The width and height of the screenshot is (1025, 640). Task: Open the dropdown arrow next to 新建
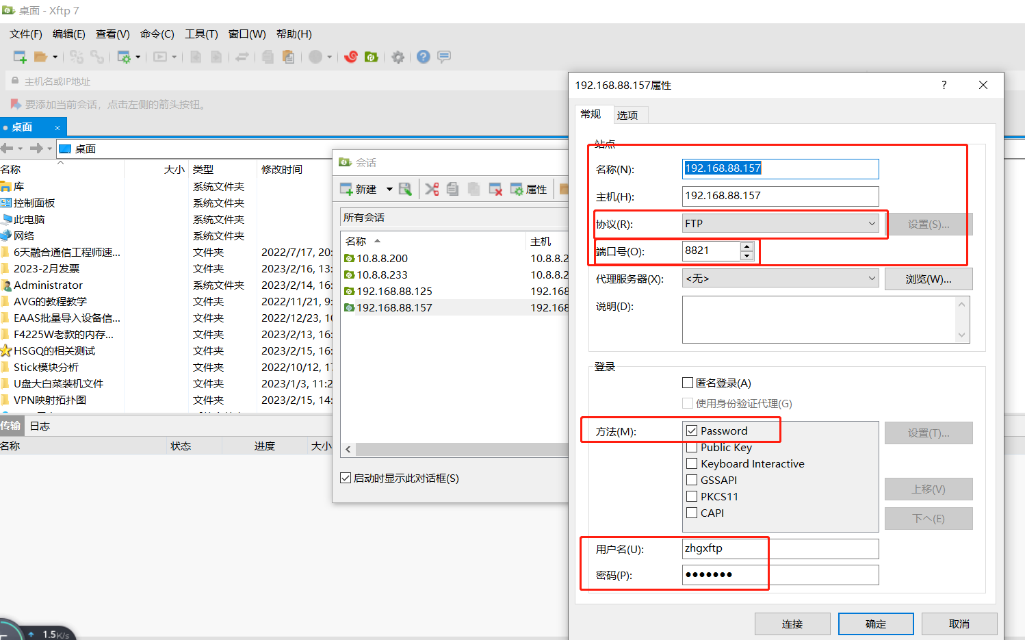tap(389, 189)
